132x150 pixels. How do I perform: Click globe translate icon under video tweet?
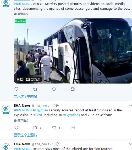[15, 14]
